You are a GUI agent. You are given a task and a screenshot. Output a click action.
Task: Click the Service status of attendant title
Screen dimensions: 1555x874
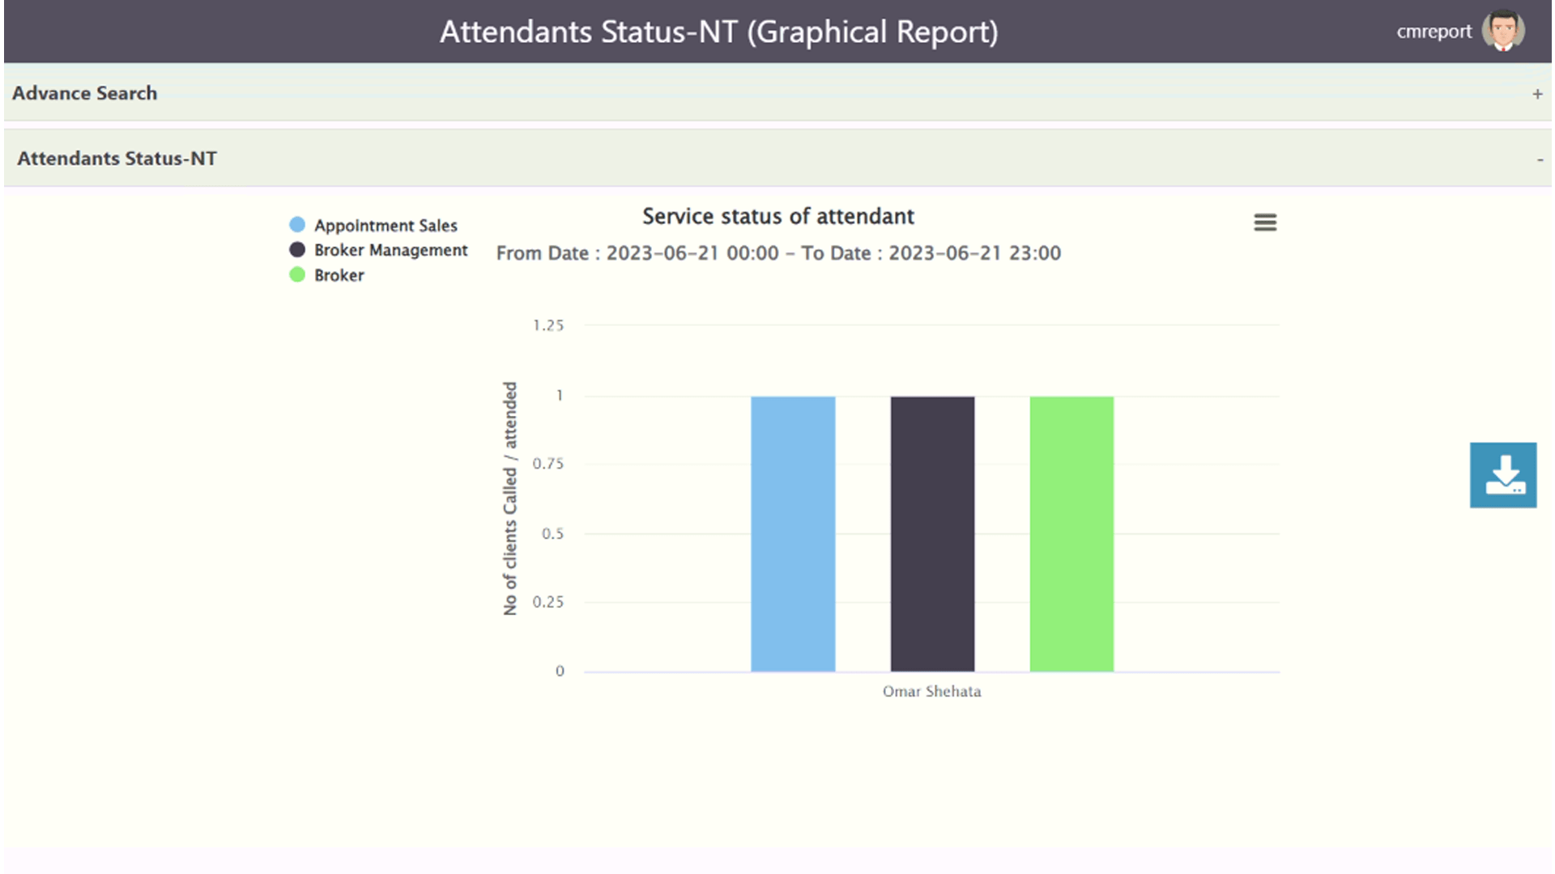pyautogui.click(x=777, y=216)
